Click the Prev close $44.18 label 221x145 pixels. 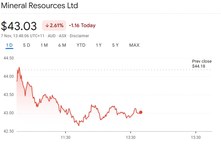coord(202,64)
